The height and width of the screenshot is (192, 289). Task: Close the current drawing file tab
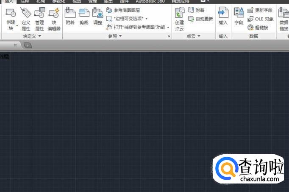click(15, 45)
